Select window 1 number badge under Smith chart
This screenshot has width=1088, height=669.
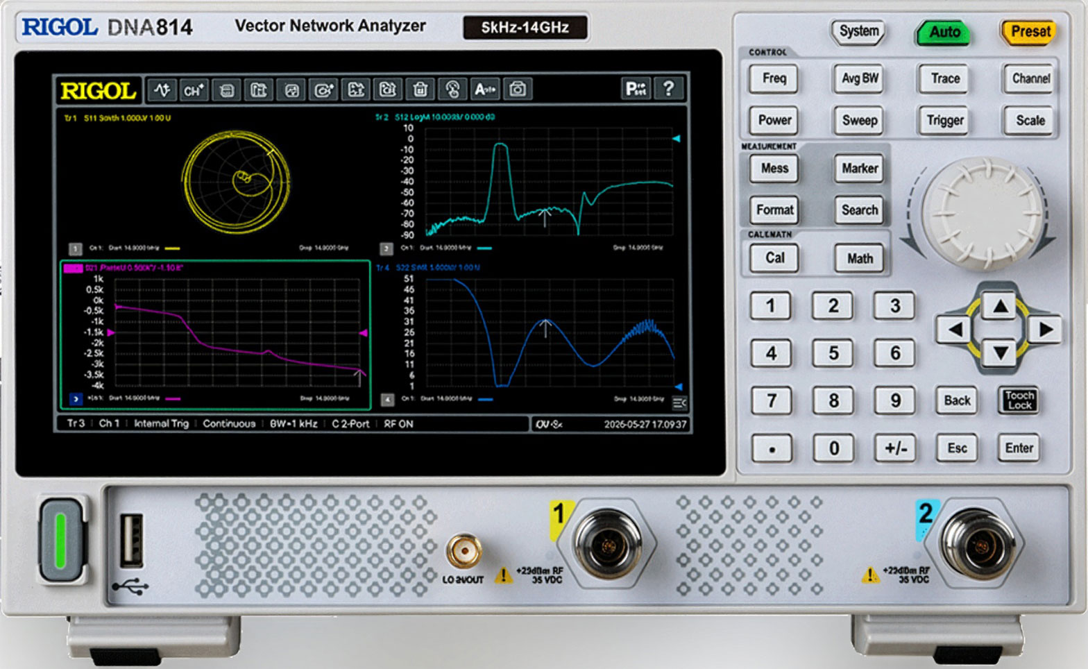pos(76,248)
